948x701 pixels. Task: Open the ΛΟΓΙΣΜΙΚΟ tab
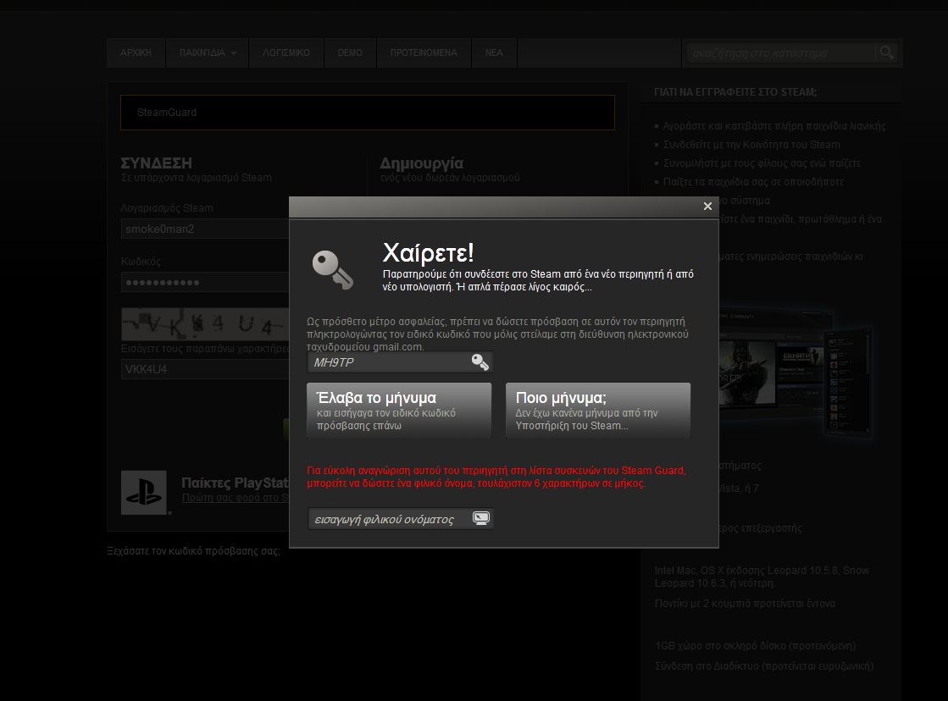286,52
